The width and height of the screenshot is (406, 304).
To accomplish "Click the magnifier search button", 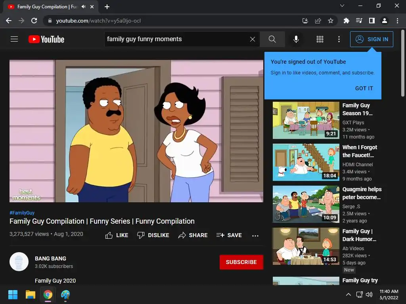I will pyautogui.click(x=272, y=39).
